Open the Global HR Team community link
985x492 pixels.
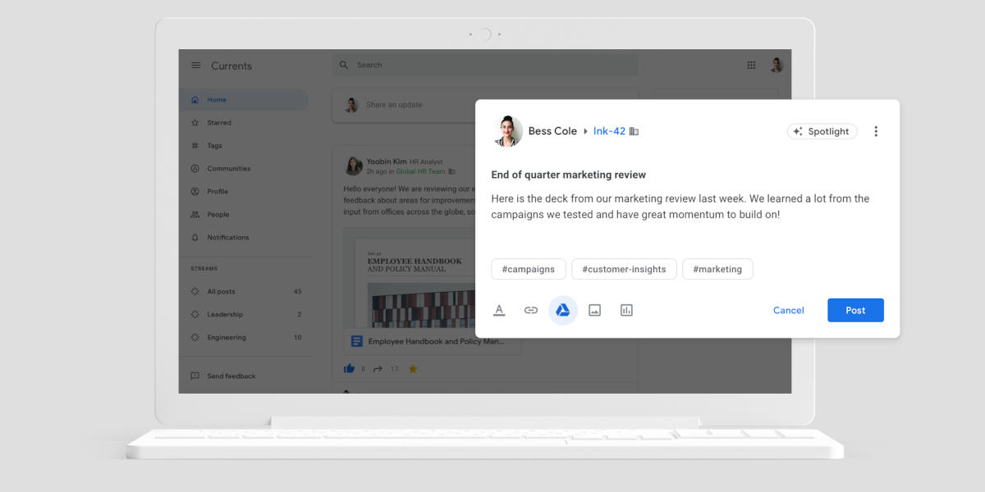click(420, 171)
